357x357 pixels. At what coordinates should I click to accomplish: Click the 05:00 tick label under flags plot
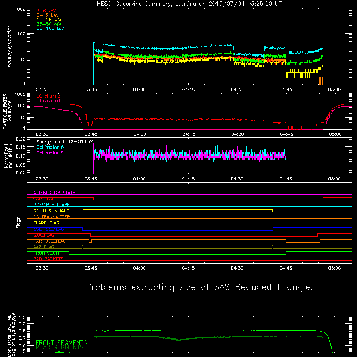[x=335, y=268]
